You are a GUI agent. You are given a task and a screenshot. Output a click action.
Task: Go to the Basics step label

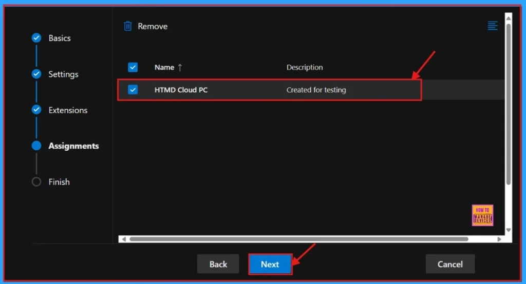coord(60,38)
